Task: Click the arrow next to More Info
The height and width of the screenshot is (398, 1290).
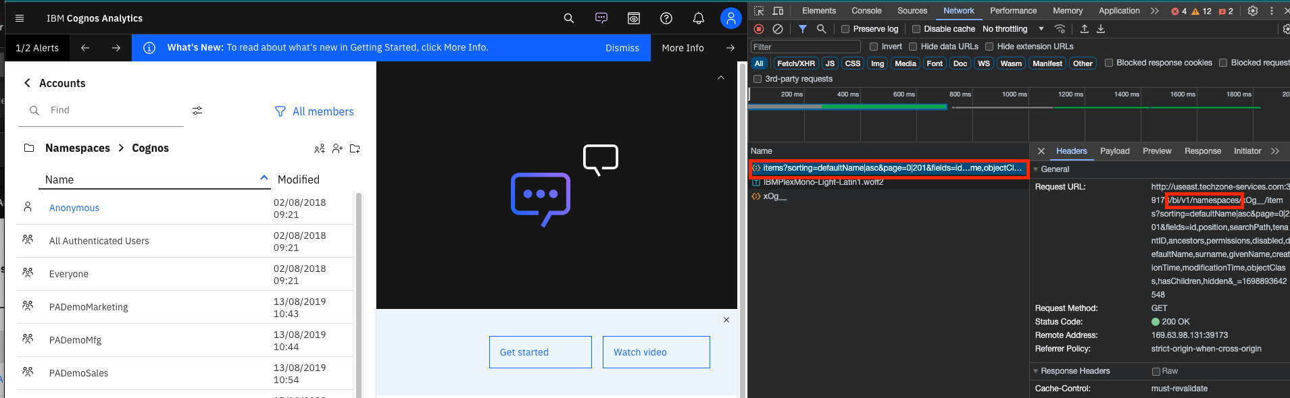Action: pyautogui.click(x=730, y=48)
